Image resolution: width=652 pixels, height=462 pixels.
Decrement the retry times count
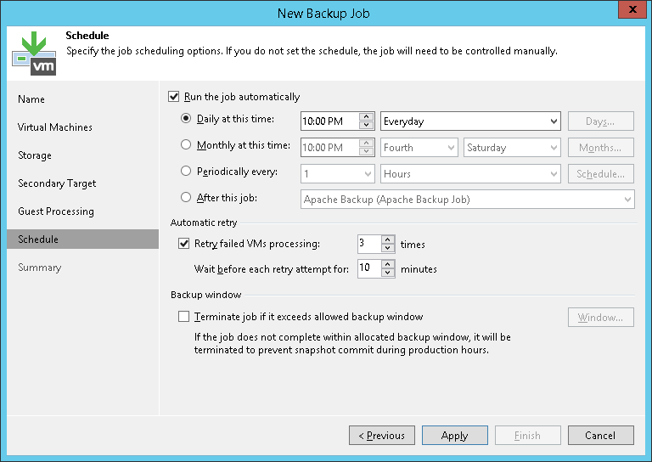[x=388, y=249]
